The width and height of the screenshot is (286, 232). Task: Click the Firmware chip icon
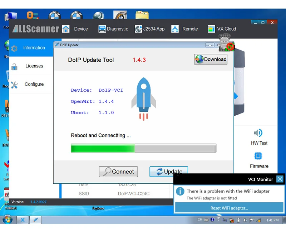coord(258,156)
